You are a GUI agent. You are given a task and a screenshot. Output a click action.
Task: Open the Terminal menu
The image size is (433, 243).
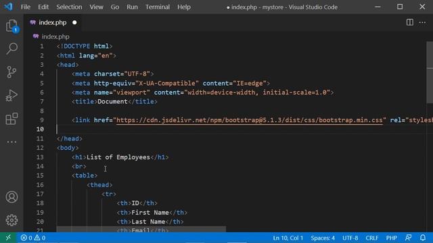pos(158,7)
